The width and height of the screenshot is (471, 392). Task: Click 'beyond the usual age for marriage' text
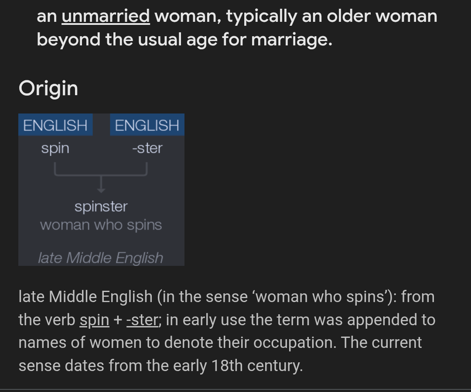pyautogui.click(x=184, y=39)
